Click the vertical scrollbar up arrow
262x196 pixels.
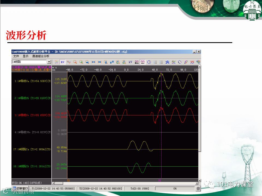200,67
